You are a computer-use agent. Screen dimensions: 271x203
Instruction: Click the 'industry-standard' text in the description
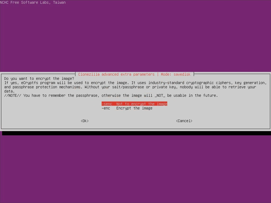pos(166,83)
